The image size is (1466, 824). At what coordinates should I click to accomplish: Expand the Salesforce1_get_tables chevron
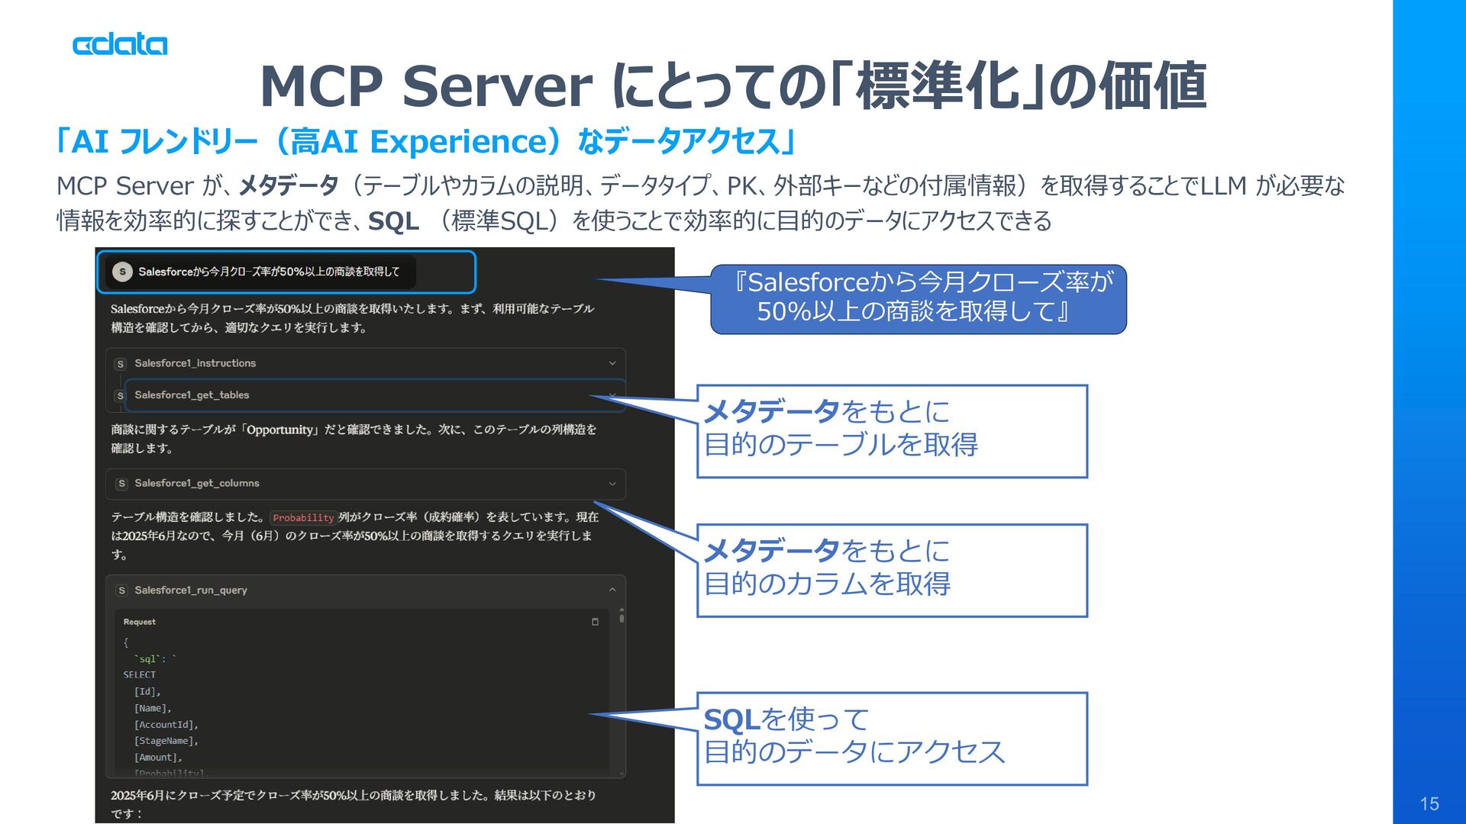(x=612, y=394)
